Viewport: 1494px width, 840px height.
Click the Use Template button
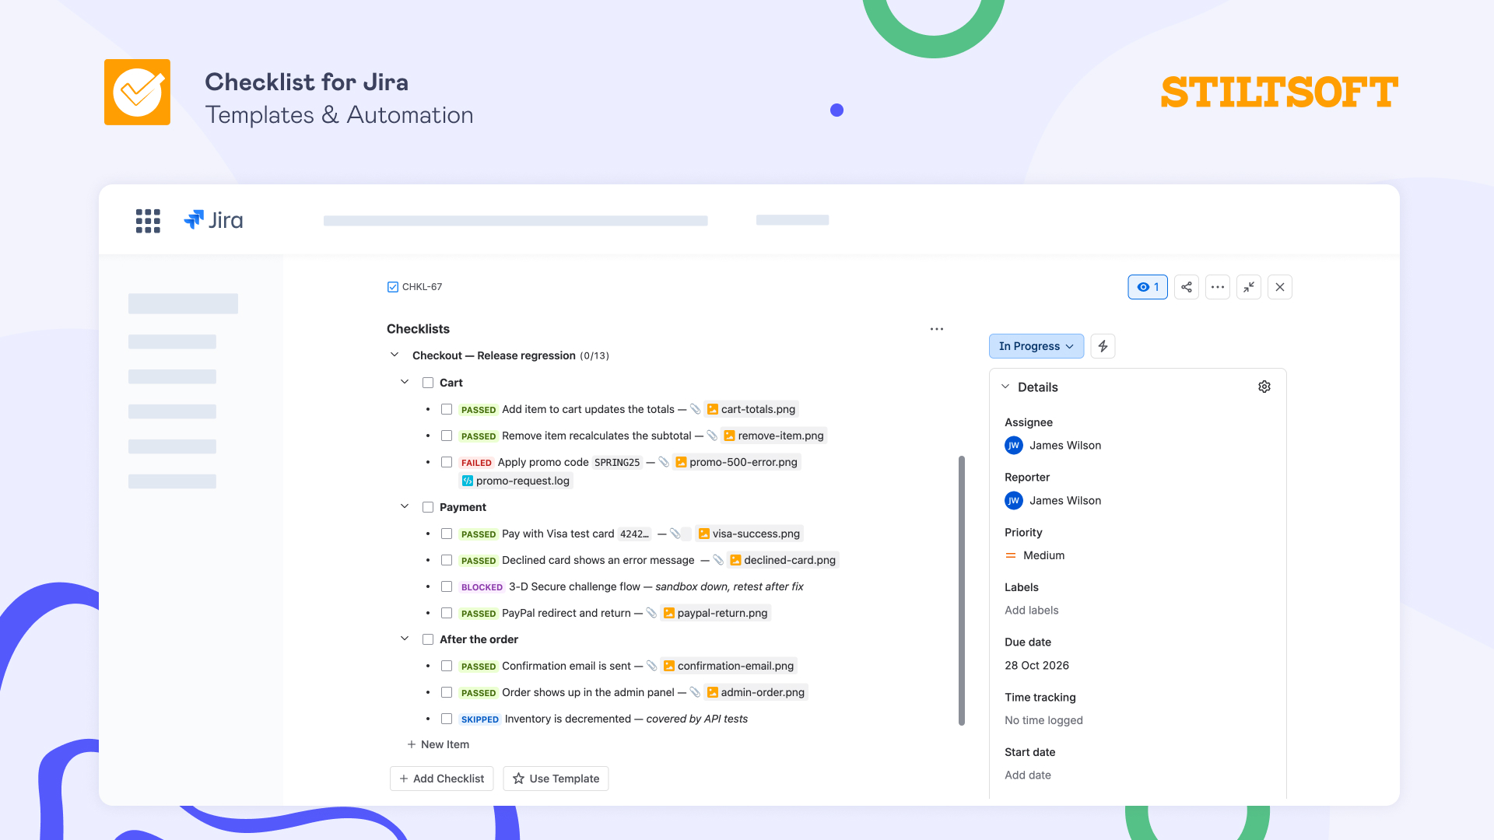point(556,779)
